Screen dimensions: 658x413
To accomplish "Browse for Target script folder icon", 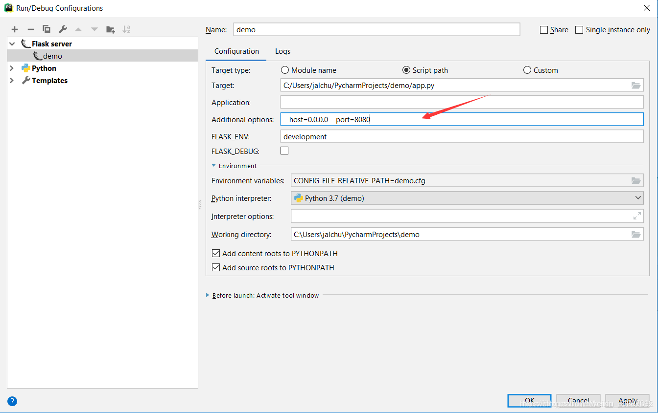I will point(636,85).
